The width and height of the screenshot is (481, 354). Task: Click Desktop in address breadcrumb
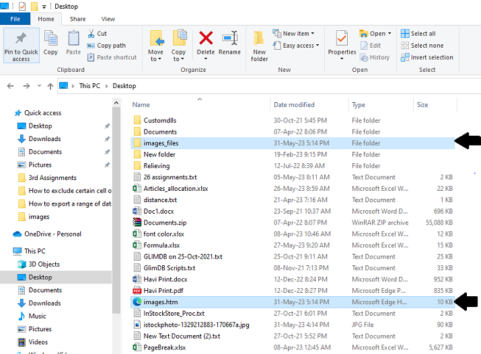click(x=124, y=86)
